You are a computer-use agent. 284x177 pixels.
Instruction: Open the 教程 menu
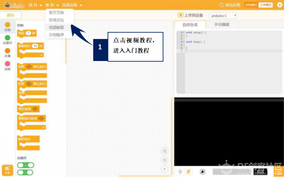click(x=52, y=5)
